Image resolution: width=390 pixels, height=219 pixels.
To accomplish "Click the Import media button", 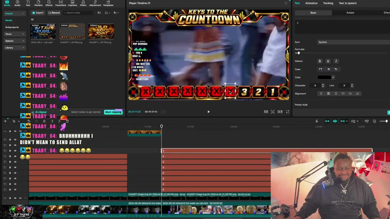I will point(38,13).
